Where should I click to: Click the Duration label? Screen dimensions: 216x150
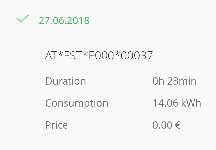click(x=65, y=81)
